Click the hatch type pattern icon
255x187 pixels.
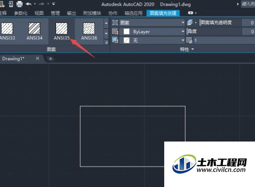pos(115,22)
